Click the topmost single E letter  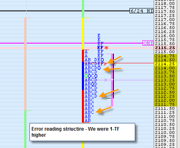pos(99,35)
